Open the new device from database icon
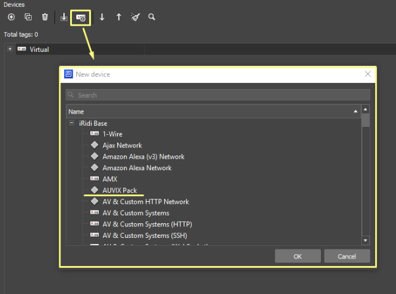This screenshot has height=294, width=396. click(81, 18)
